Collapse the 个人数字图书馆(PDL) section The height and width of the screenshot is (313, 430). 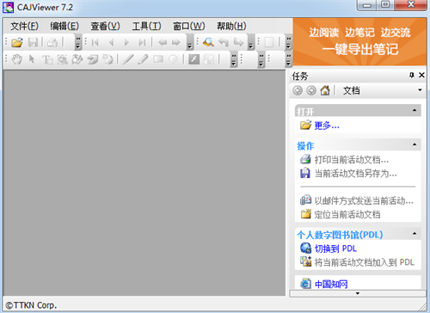click(415, 234)
